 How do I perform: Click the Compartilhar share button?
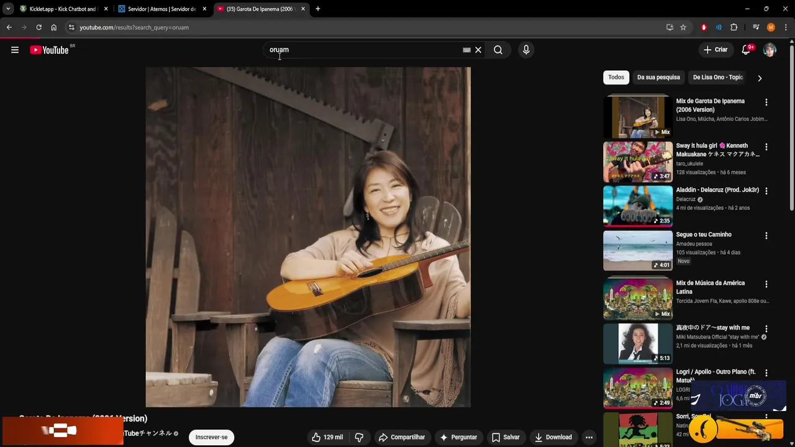pyautogui.click(x=402, y=437)
